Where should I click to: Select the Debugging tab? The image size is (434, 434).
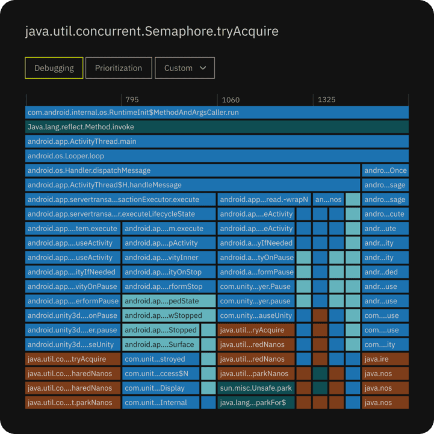coord(54,68)
